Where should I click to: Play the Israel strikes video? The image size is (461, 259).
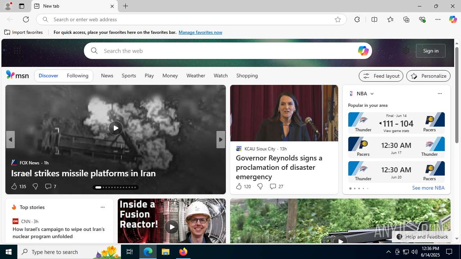pos(116,128)
